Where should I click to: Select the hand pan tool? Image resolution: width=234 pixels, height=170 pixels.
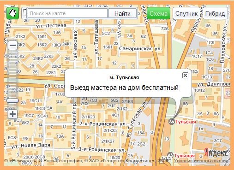pyautogui.click(x=12, y=13)
